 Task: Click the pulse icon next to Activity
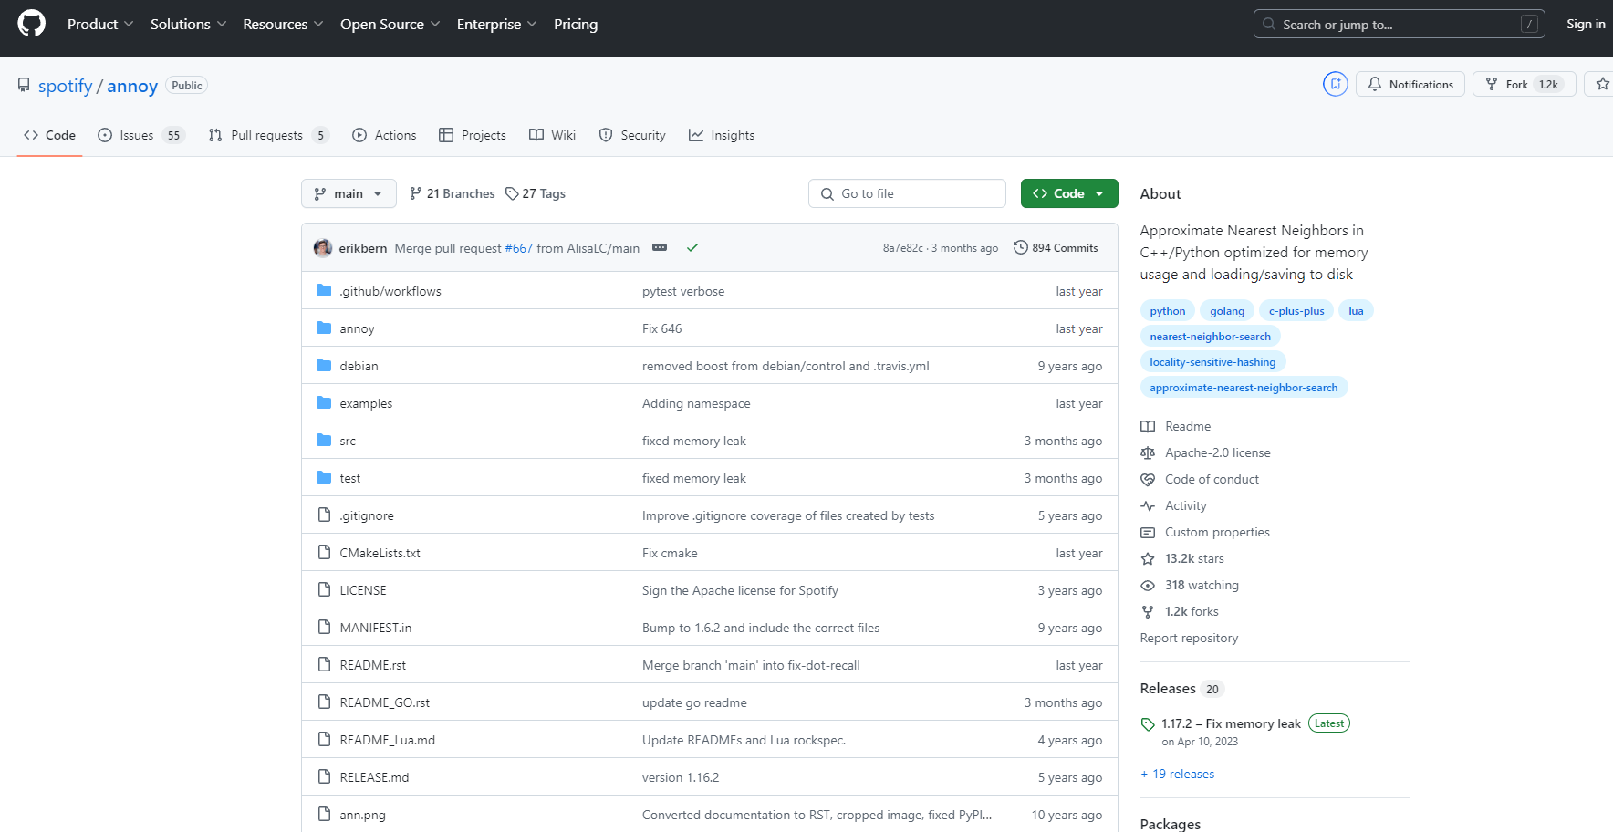[x=1148, y=505]
